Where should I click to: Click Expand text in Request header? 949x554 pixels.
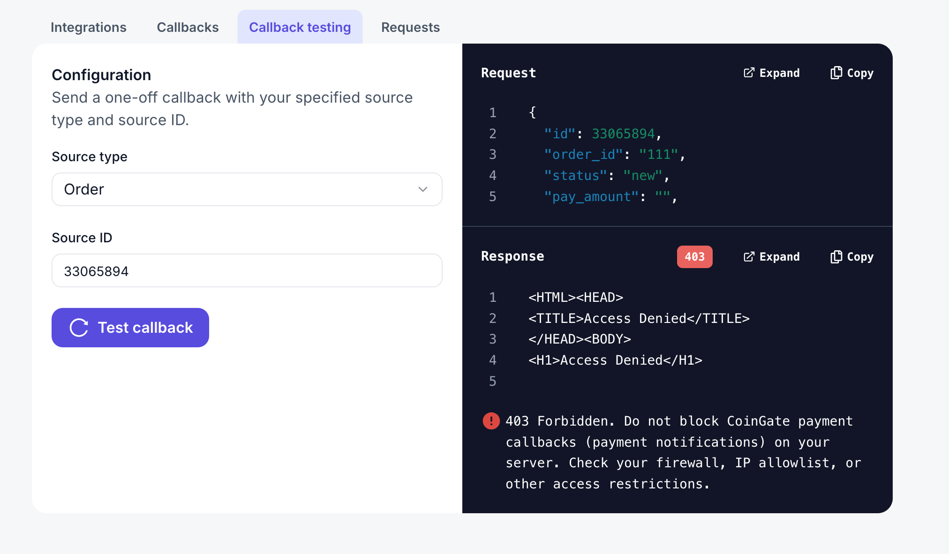(779, 73)
